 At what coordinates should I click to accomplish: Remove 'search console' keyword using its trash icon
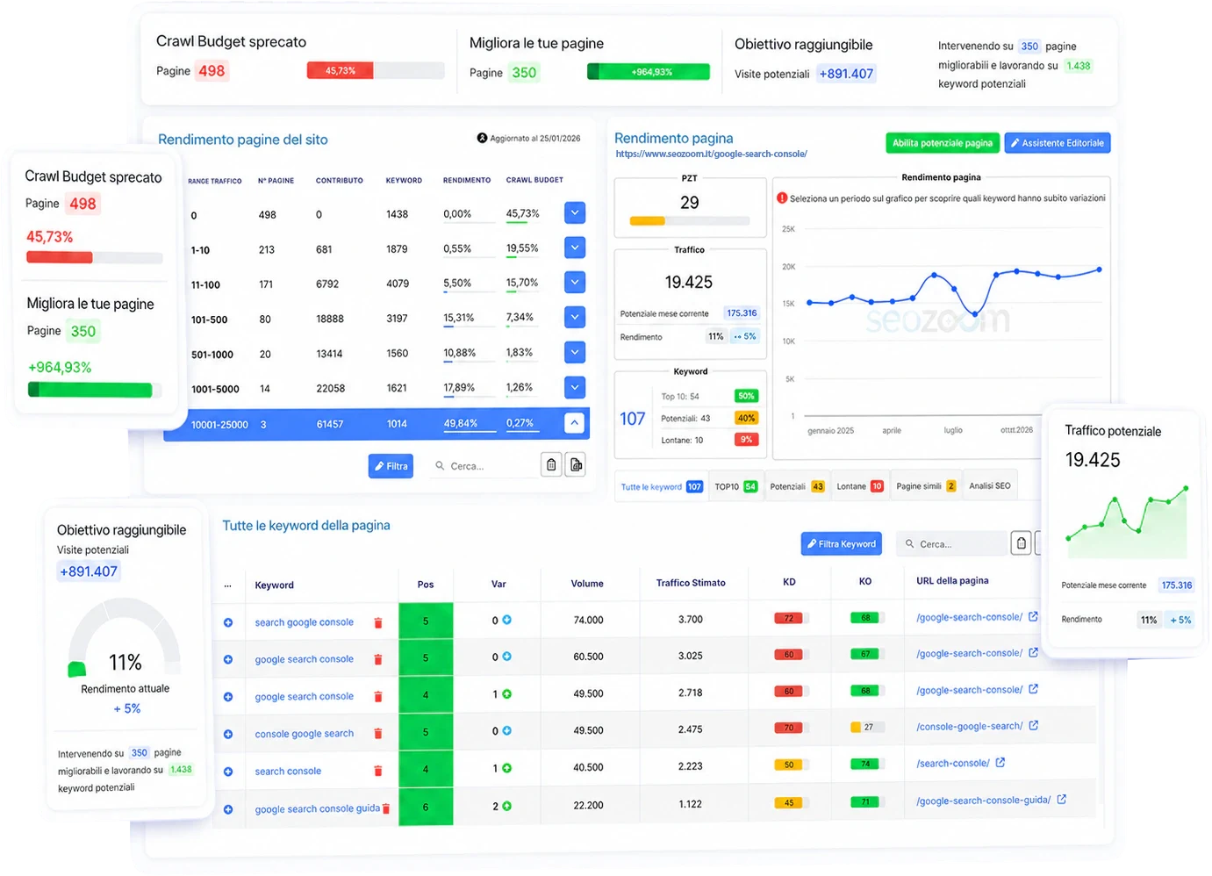pos(378,771)
